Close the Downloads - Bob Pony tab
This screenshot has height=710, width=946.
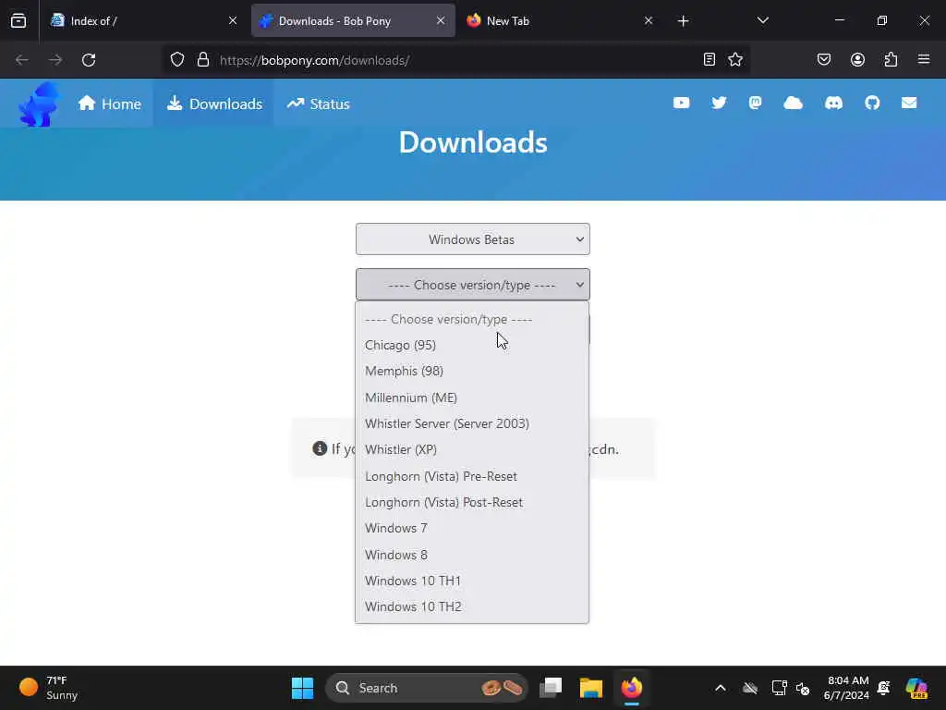441,20
